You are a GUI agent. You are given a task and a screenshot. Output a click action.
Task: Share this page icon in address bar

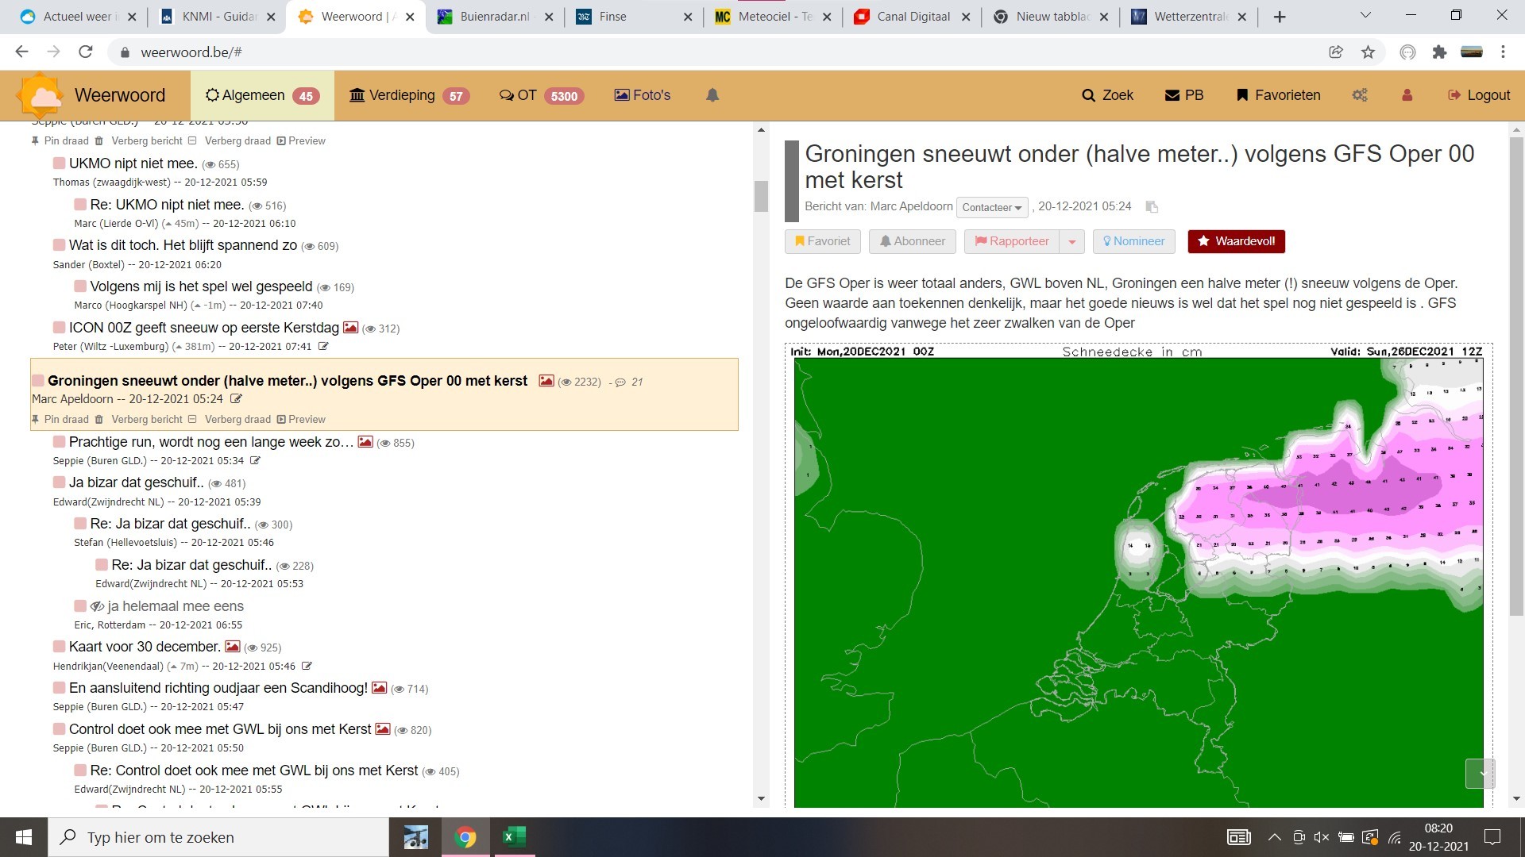(x=1336, y=52)
